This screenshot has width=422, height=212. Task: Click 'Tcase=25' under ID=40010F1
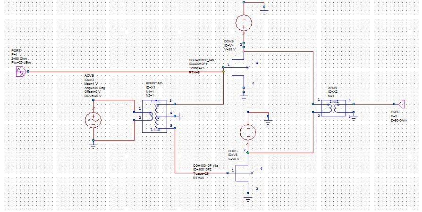(x=197, y=68)
